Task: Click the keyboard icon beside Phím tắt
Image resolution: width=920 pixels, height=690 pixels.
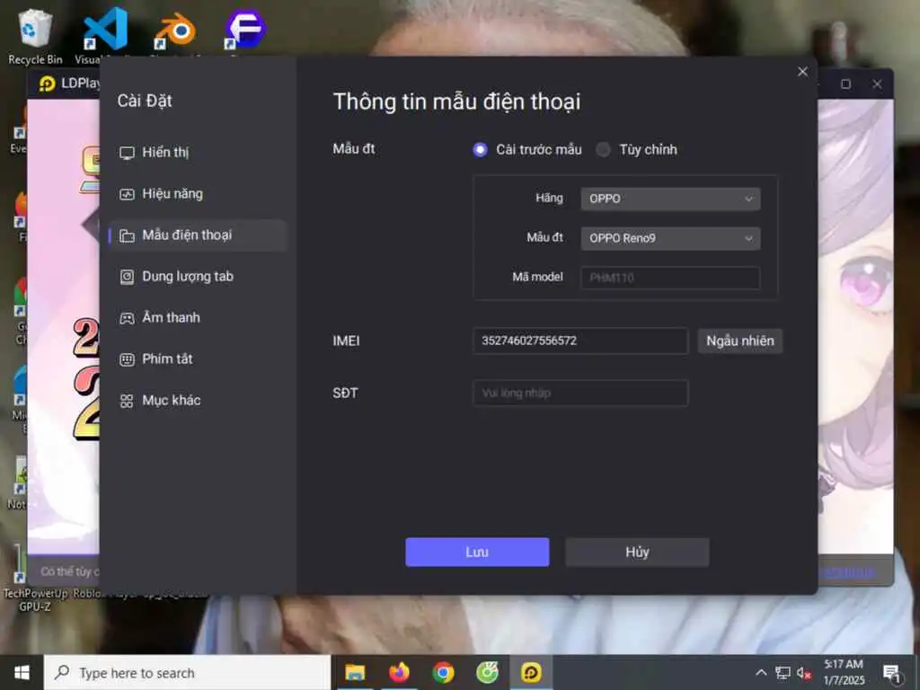Action: (127, 359)
